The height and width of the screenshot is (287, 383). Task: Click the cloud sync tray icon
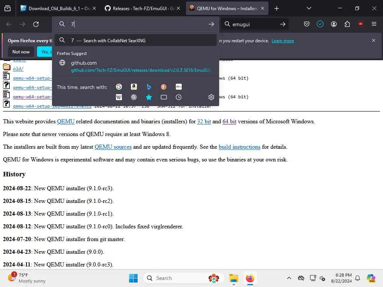pos(301,278)
